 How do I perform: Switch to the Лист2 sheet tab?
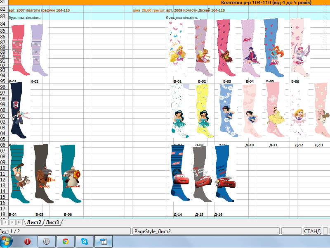click(x=34, y=222)
